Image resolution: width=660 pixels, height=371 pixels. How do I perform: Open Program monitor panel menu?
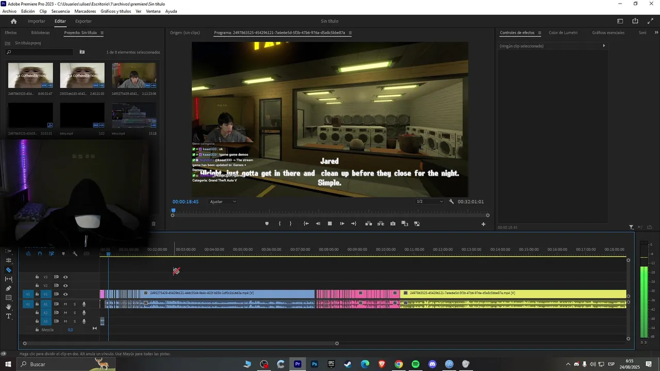[350, 33]
